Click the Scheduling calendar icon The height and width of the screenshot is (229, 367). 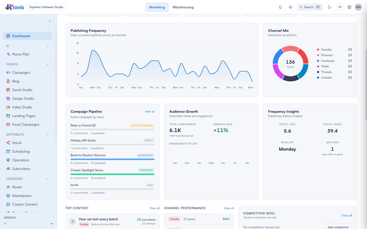pyautogui.click(x=8, y=151)
